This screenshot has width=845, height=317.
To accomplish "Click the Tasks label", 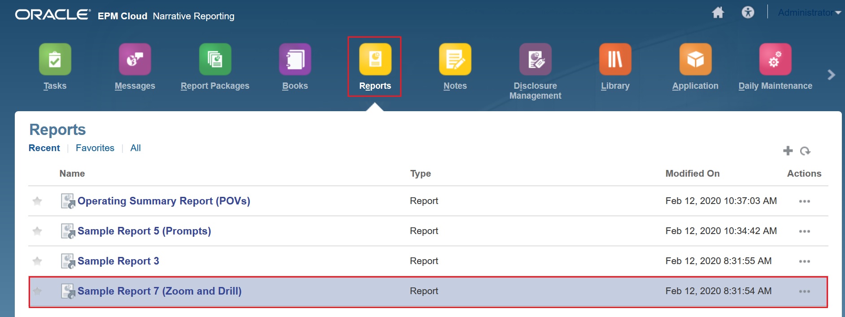I will pyautogui.click(x=55, y=86).
